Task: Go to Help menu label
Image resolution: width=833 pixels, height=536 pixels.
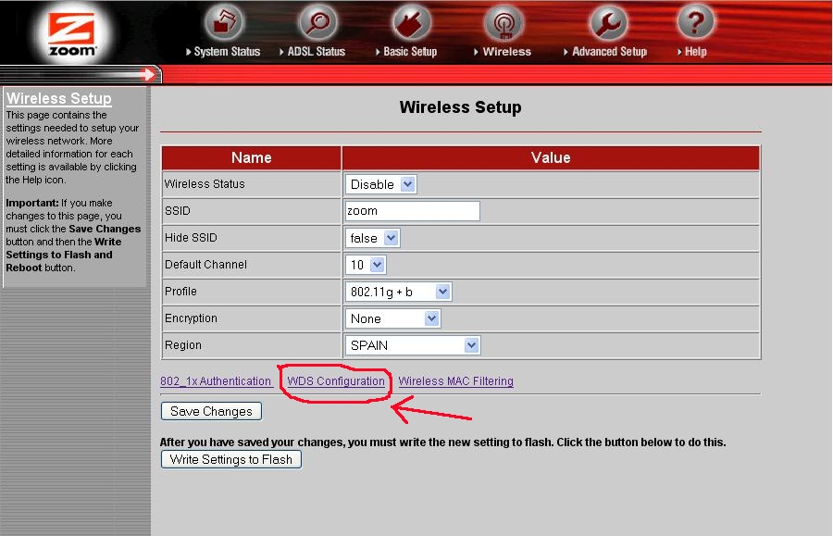Action: [695, 52]
